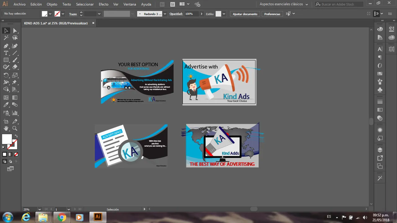397x223 pixels.
Task: Open the Objeto menu
Action: tap(52, 4)
